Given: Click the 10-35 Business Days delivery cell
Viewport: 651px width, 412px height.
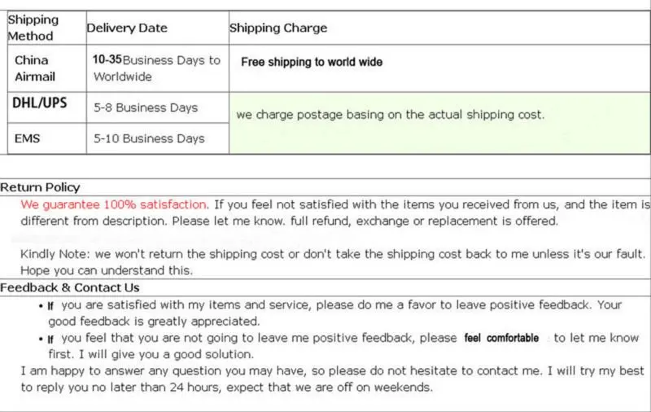Looking at the screenshot, I should tap(157, 68).
